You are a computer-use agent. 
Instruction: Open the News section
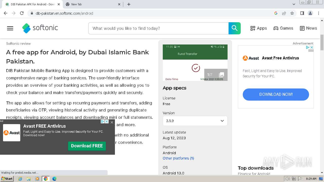click(308, 28)
